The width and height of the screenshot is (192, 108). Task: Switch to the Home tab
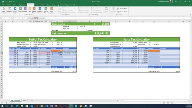[x=9, y=5]
